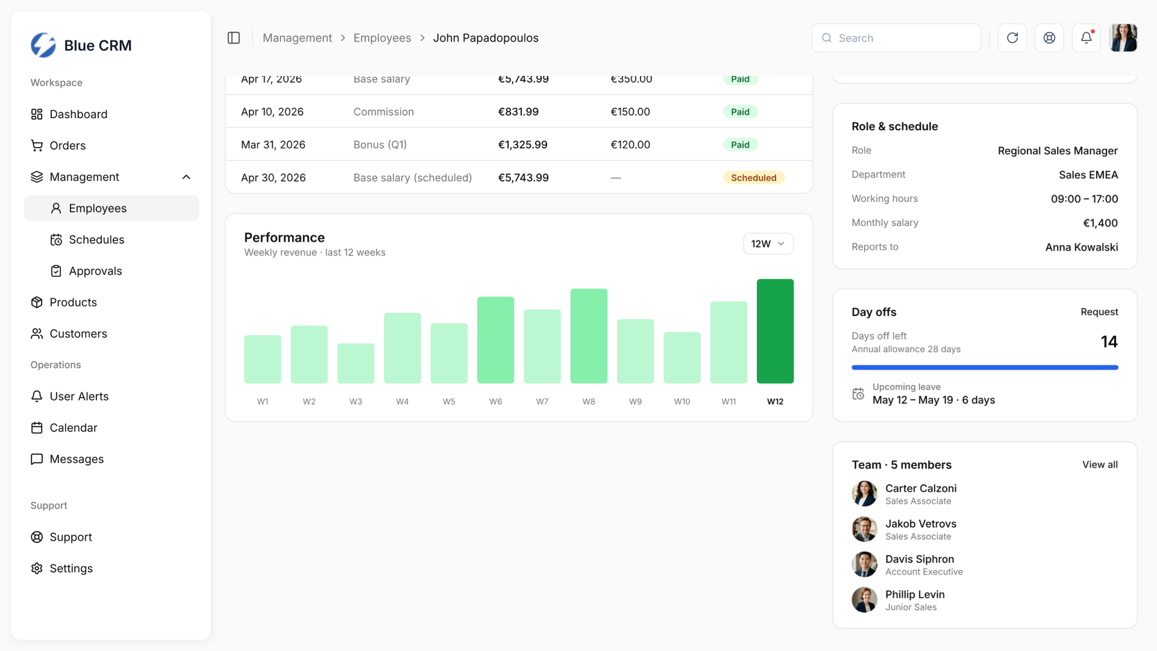Click the Schedules calendar-clock icon

pyautogui.click(x=56, y=239)
